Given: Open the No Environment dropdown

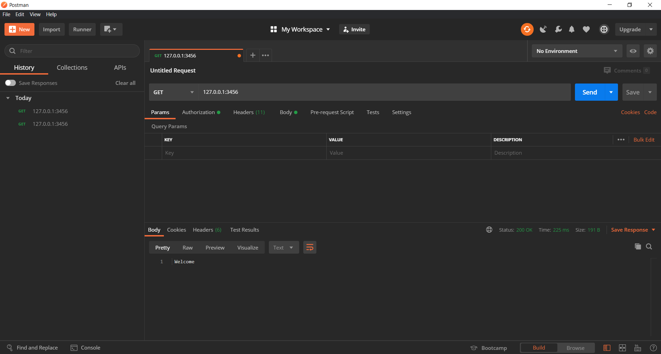Looking at the screenshot, I should 577,51.
